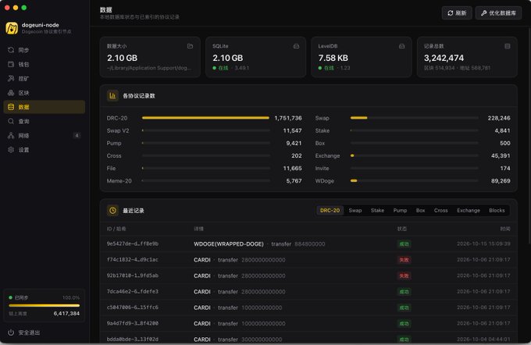This screenshot has width=531, height=345.
Task: Switch to the Pump records tab
Action: pyautogui.click(x=400, y=210)
